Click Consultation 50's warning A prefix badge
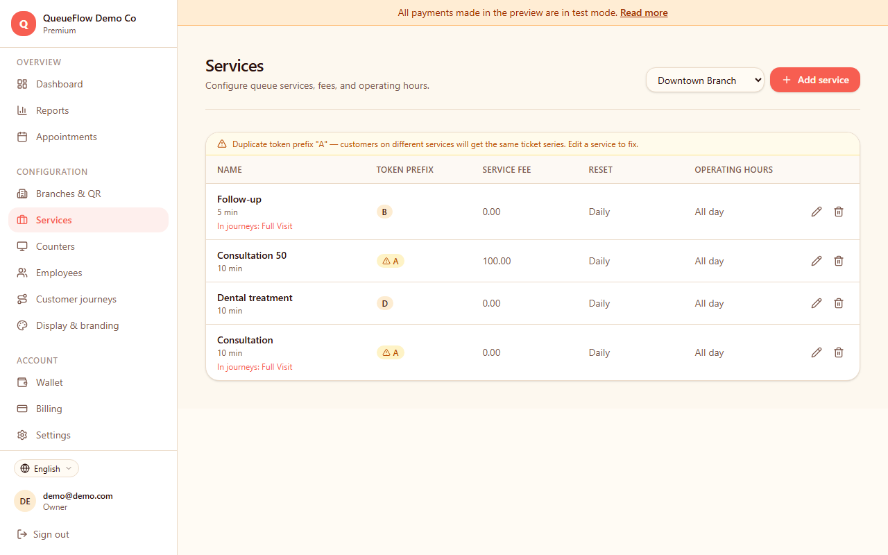 391,261
